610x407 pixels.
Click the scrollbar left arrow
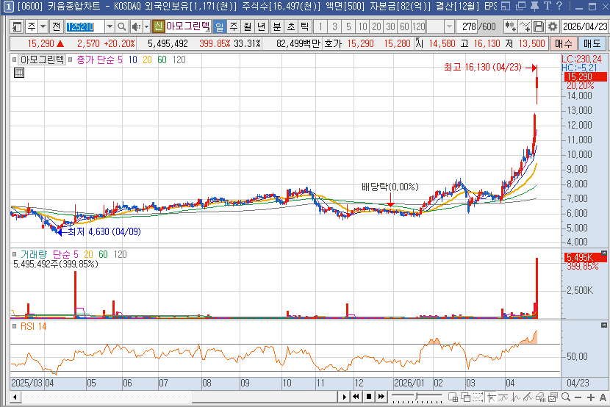coord(15,397)
